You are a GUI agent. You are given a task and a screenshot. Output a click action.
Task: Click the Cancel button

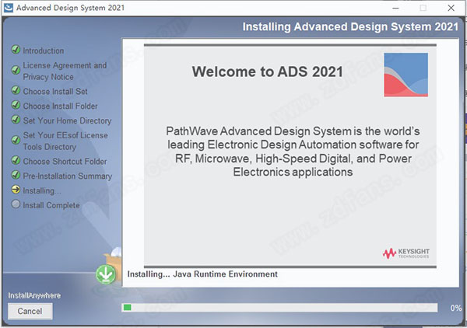[30, 311]
